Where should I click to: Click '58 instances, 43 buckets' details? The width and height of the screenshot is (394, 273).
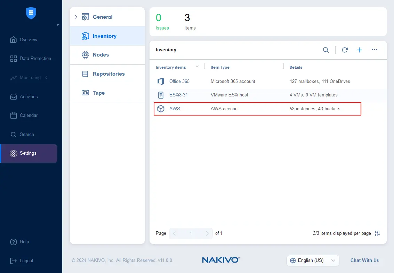point(315,109)
